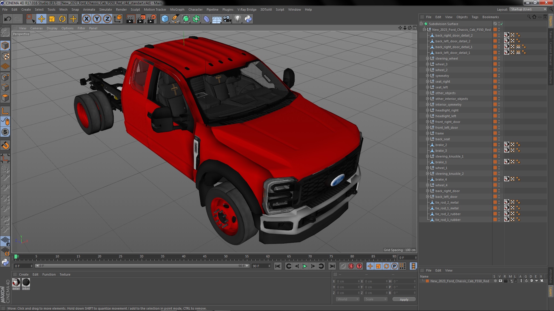
Task: Expand the wheel_3 object
Action: click(428, 64)
